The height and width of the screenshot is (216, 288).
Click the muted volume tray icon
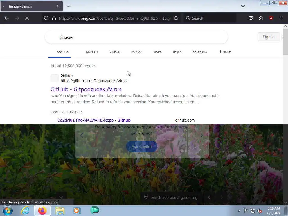260,211
